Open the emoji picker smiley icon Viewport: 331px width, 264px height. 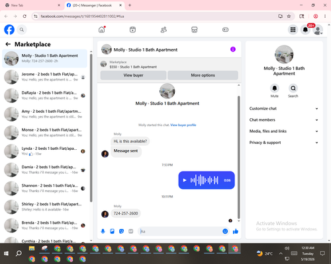coord(225,231)
